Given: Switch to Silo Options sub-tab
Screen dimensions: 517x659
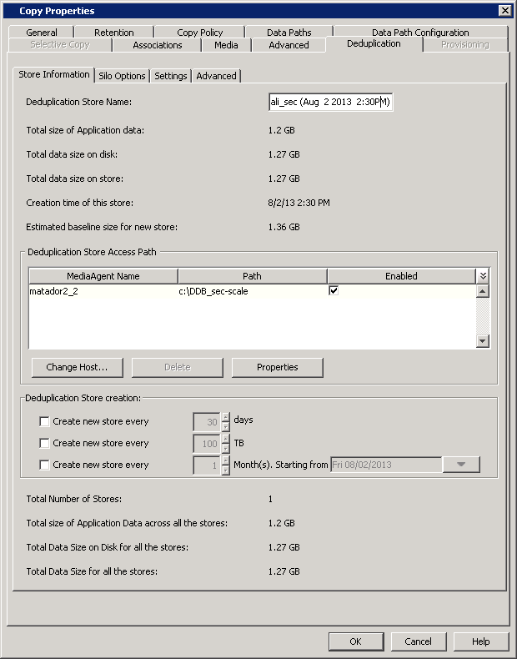Looking at the screenshot, I should coord(122,76).
